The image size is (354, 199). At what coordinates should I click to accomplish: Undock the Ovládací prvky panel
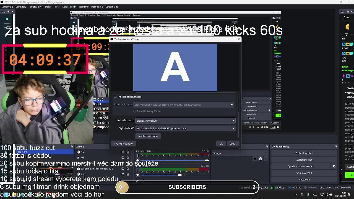coord(336,146)
